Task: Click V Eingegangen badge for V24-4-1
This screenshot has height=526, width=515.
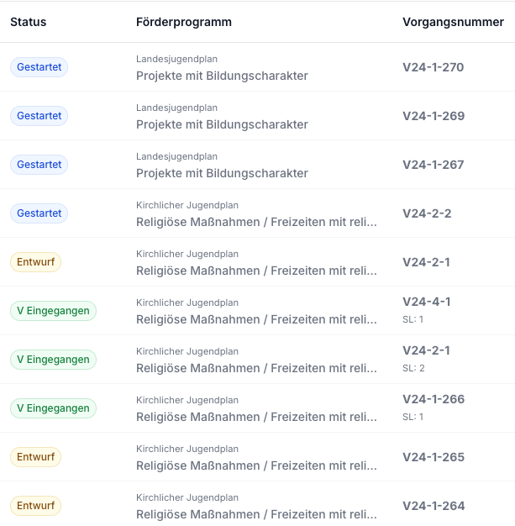Action: point(53,311)
